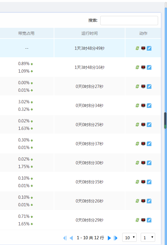Click the edit pencil icon for 0天0时8分26秒 row
Image resolution: width=167 pixels, height=245 pixels.
149,201
